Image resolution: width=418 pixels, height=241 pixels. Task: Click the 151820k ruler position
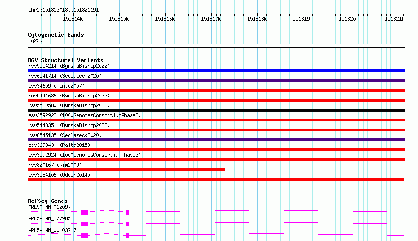(348, 19)
